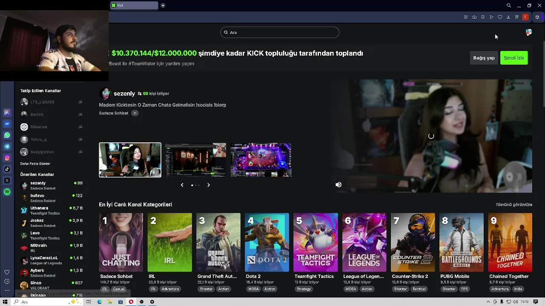
Task: Open Instagram in Opera sidebar
Action: 7,158
